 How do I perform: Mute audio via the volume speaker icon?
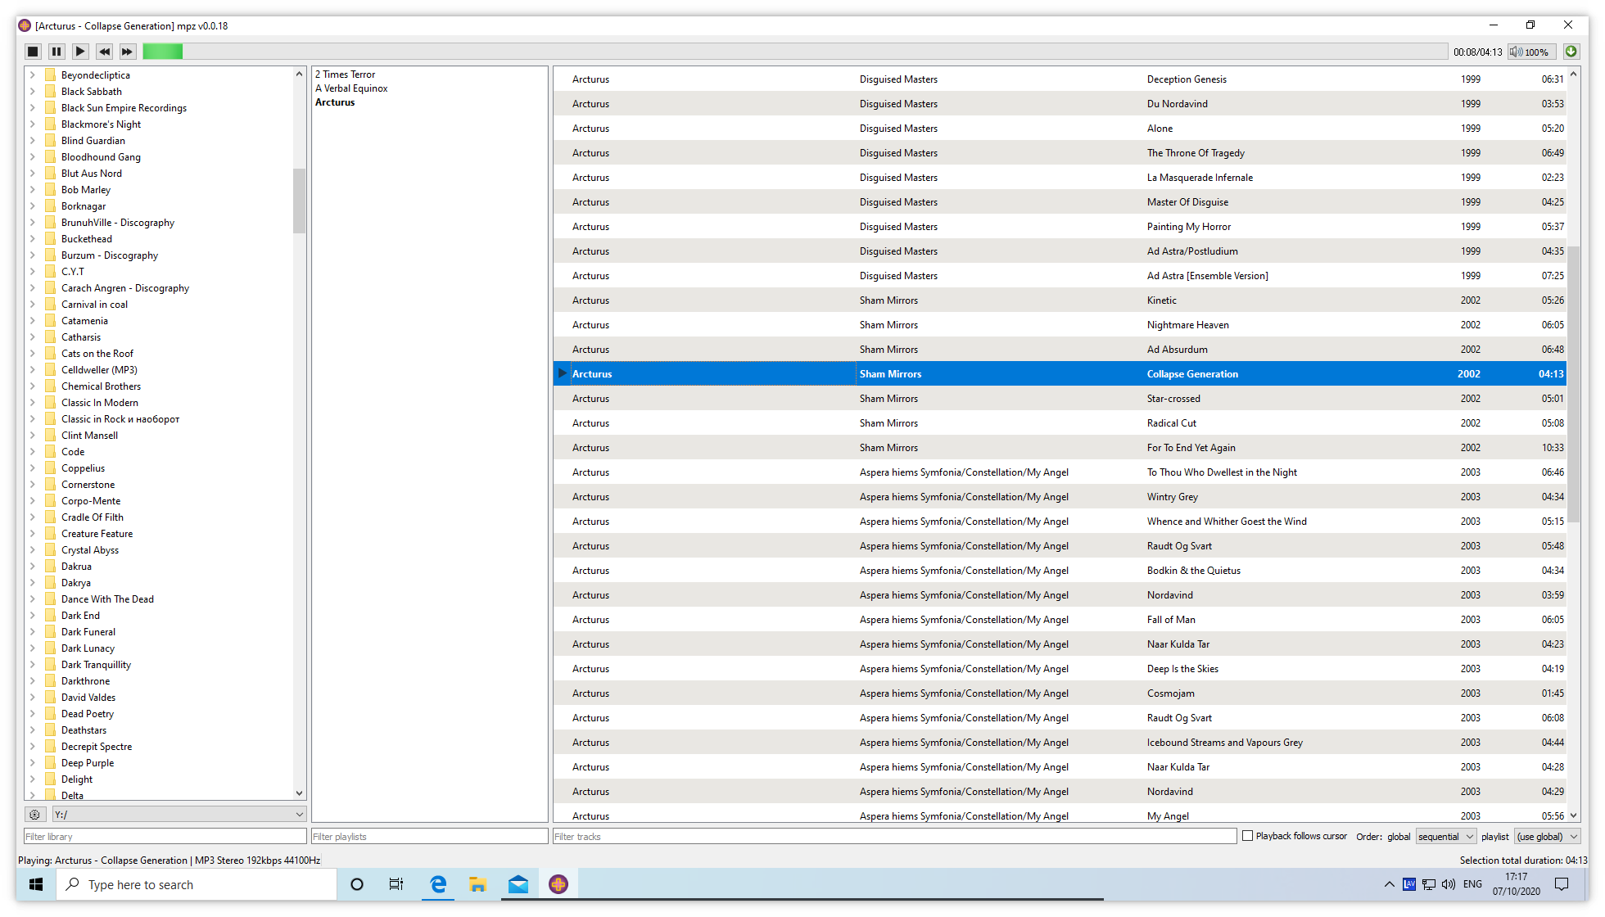point(1517,52)
